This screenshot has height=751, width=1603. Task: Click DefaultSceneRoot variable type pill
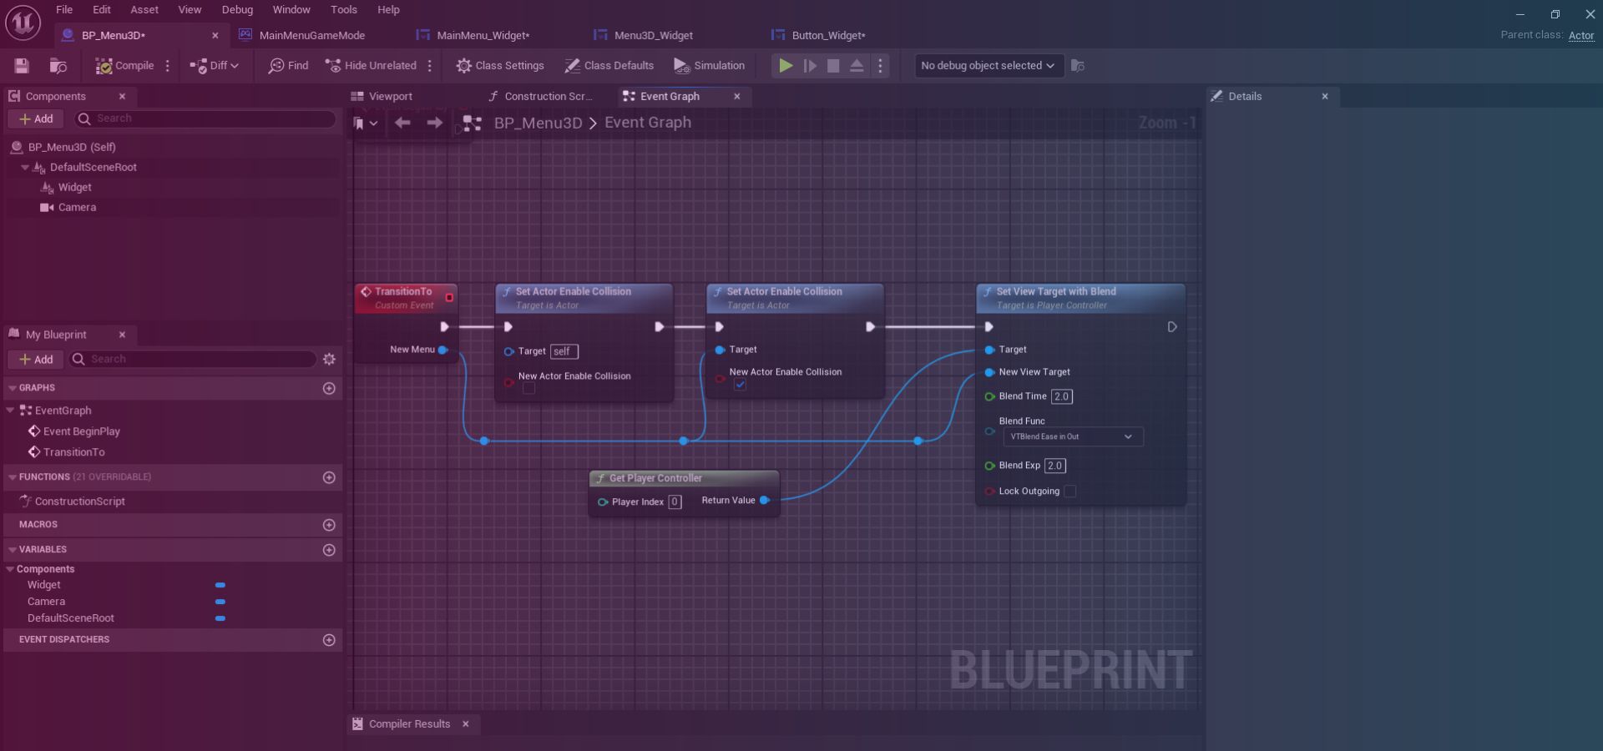(220, 618)
